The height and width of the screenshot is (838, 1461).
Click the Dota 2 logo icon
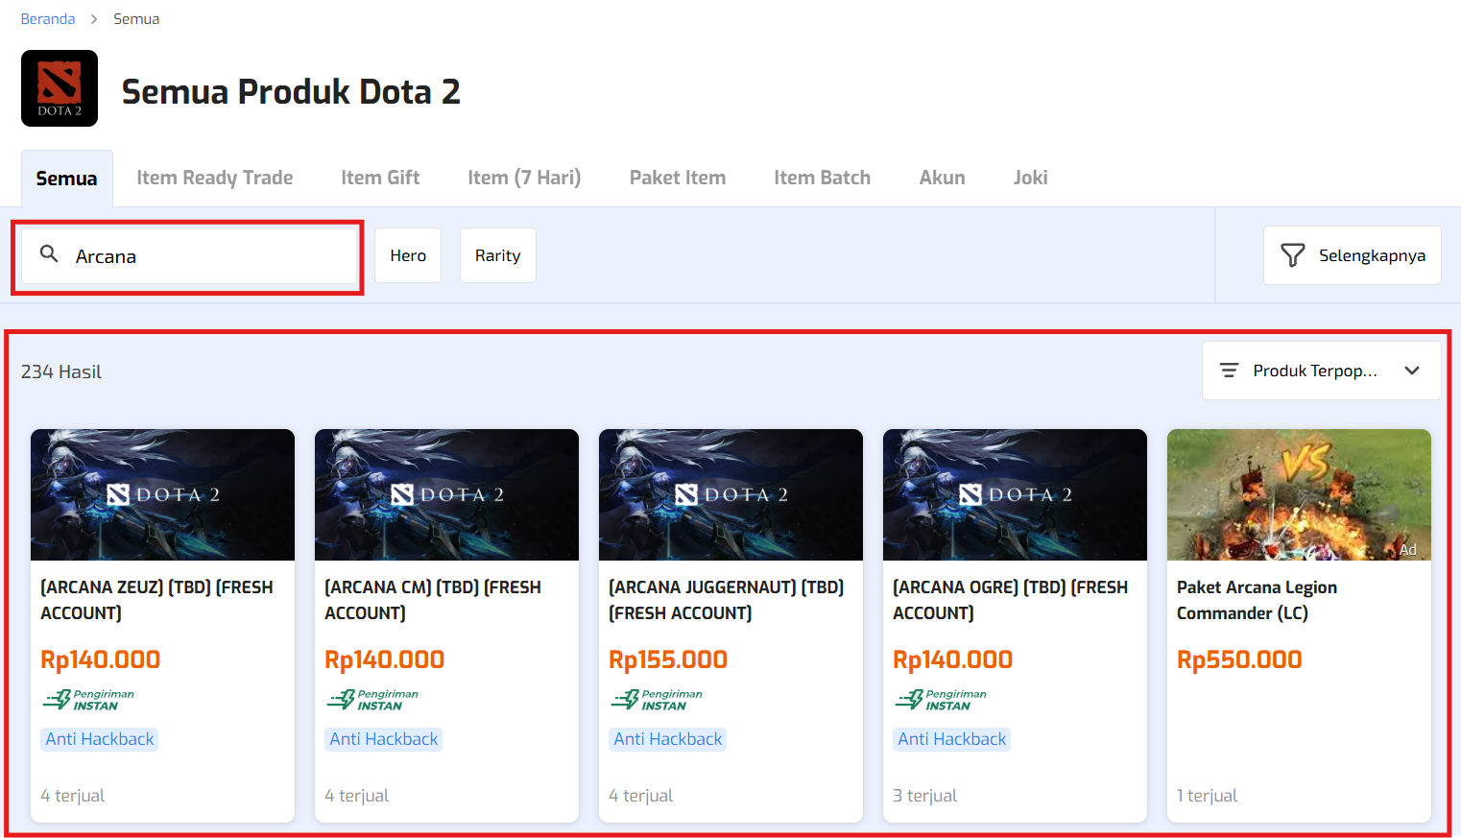tap(60, 88)
